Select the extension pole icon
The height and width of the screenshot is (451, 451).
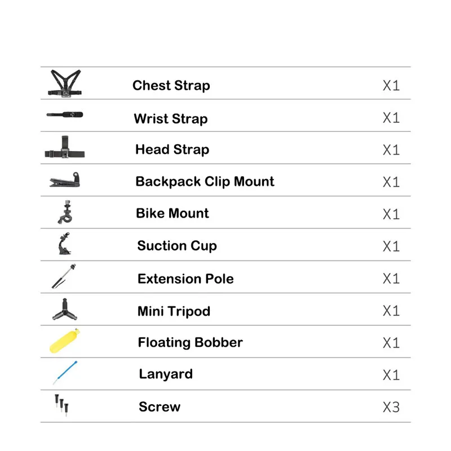[64, 276]
